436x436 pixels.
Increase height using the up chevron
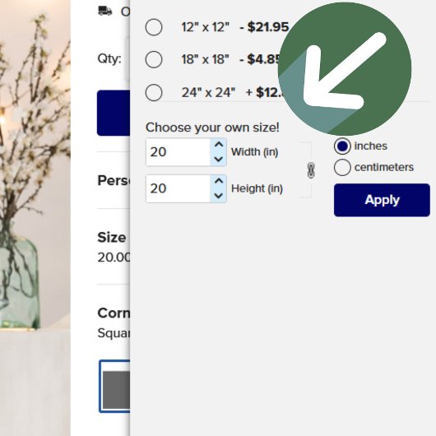tap(219, 181)
